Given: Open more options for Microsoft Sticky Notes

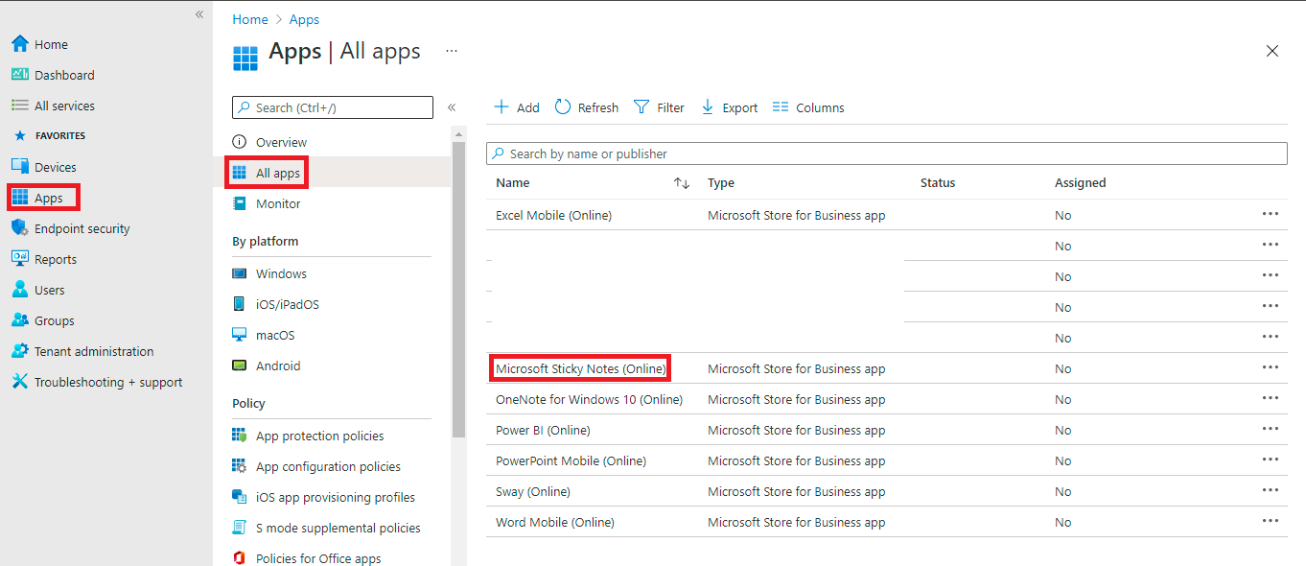Looking at the screenshot, I should tap(1271, 367).
